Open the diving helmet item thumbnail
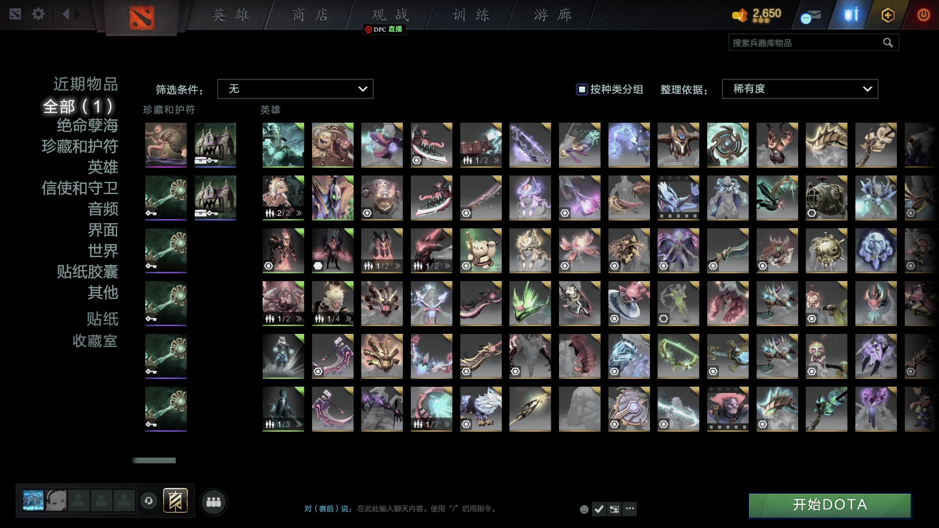 pos(827,198)
